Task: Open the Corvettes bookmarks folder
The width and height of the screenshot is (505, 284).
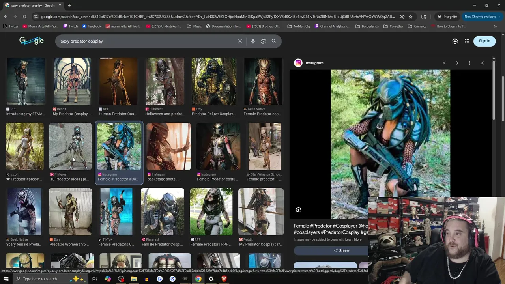Action: click(393, 26)
